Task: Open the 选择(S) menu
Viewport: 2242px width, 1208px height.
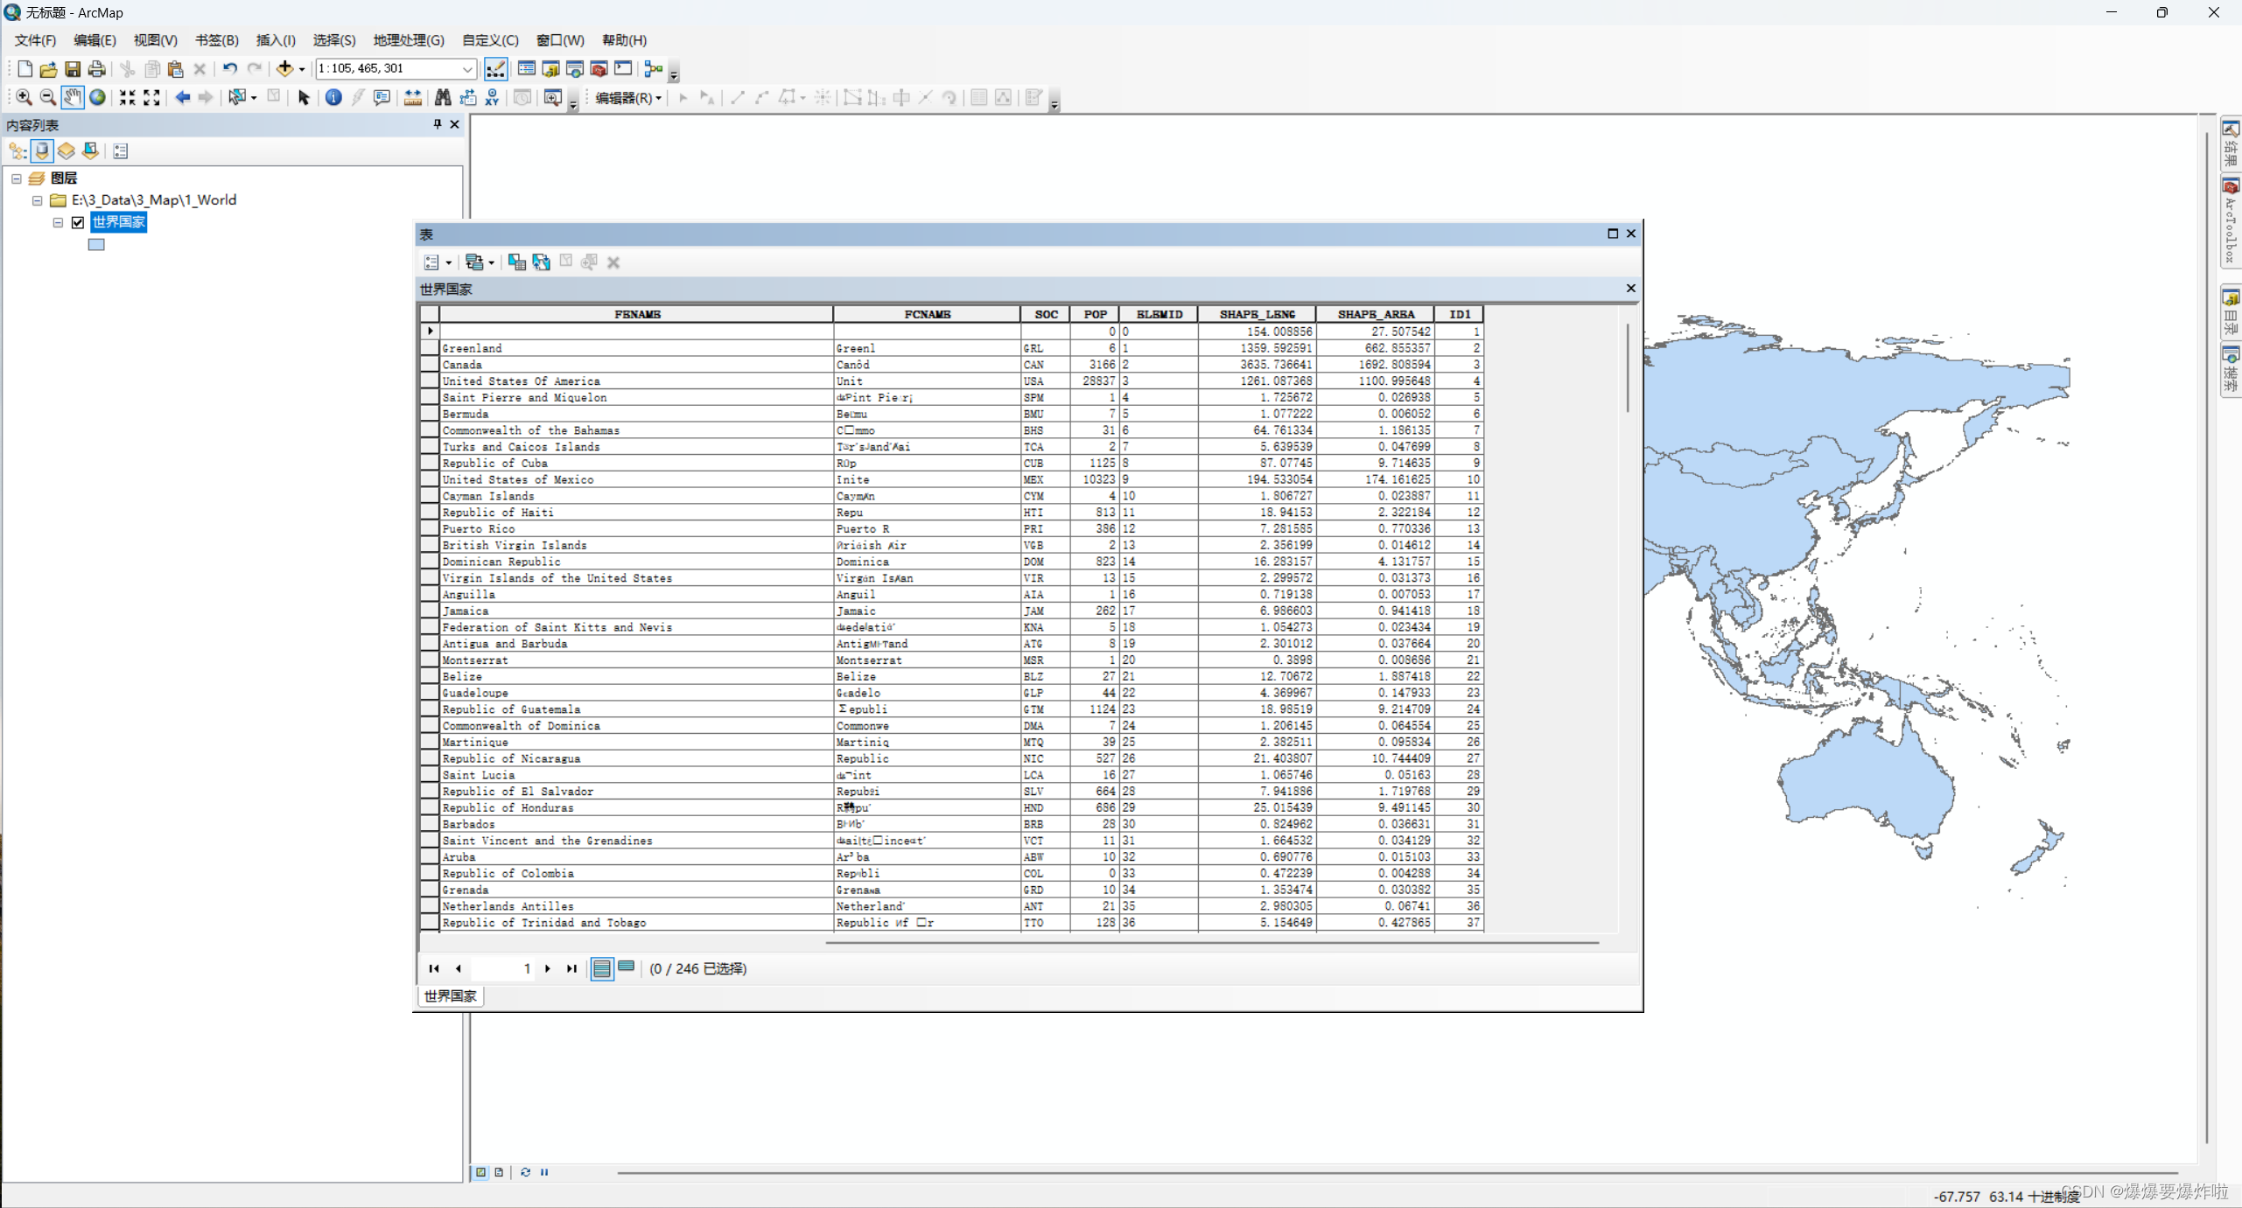Action: [x=333, y=40]
